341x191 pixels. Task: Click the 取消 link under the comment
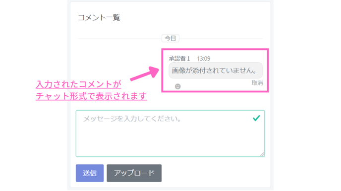pos(257,83)
